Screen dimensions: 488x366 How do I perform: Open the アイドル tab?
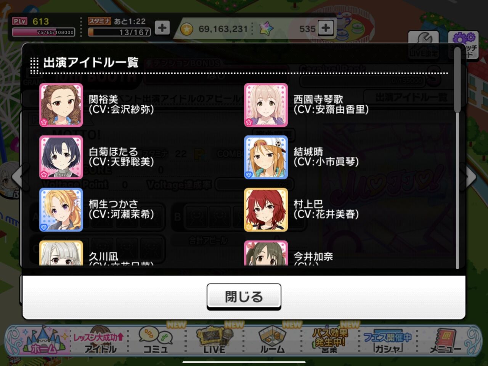100,340
